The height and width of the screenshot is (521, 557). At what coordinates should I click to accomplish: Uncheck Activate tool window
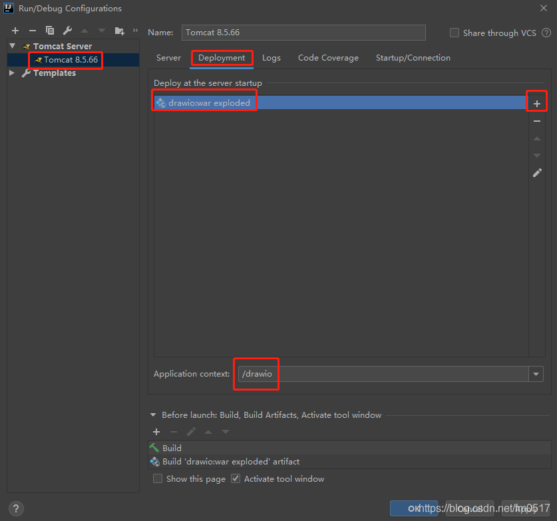[236, 478]
